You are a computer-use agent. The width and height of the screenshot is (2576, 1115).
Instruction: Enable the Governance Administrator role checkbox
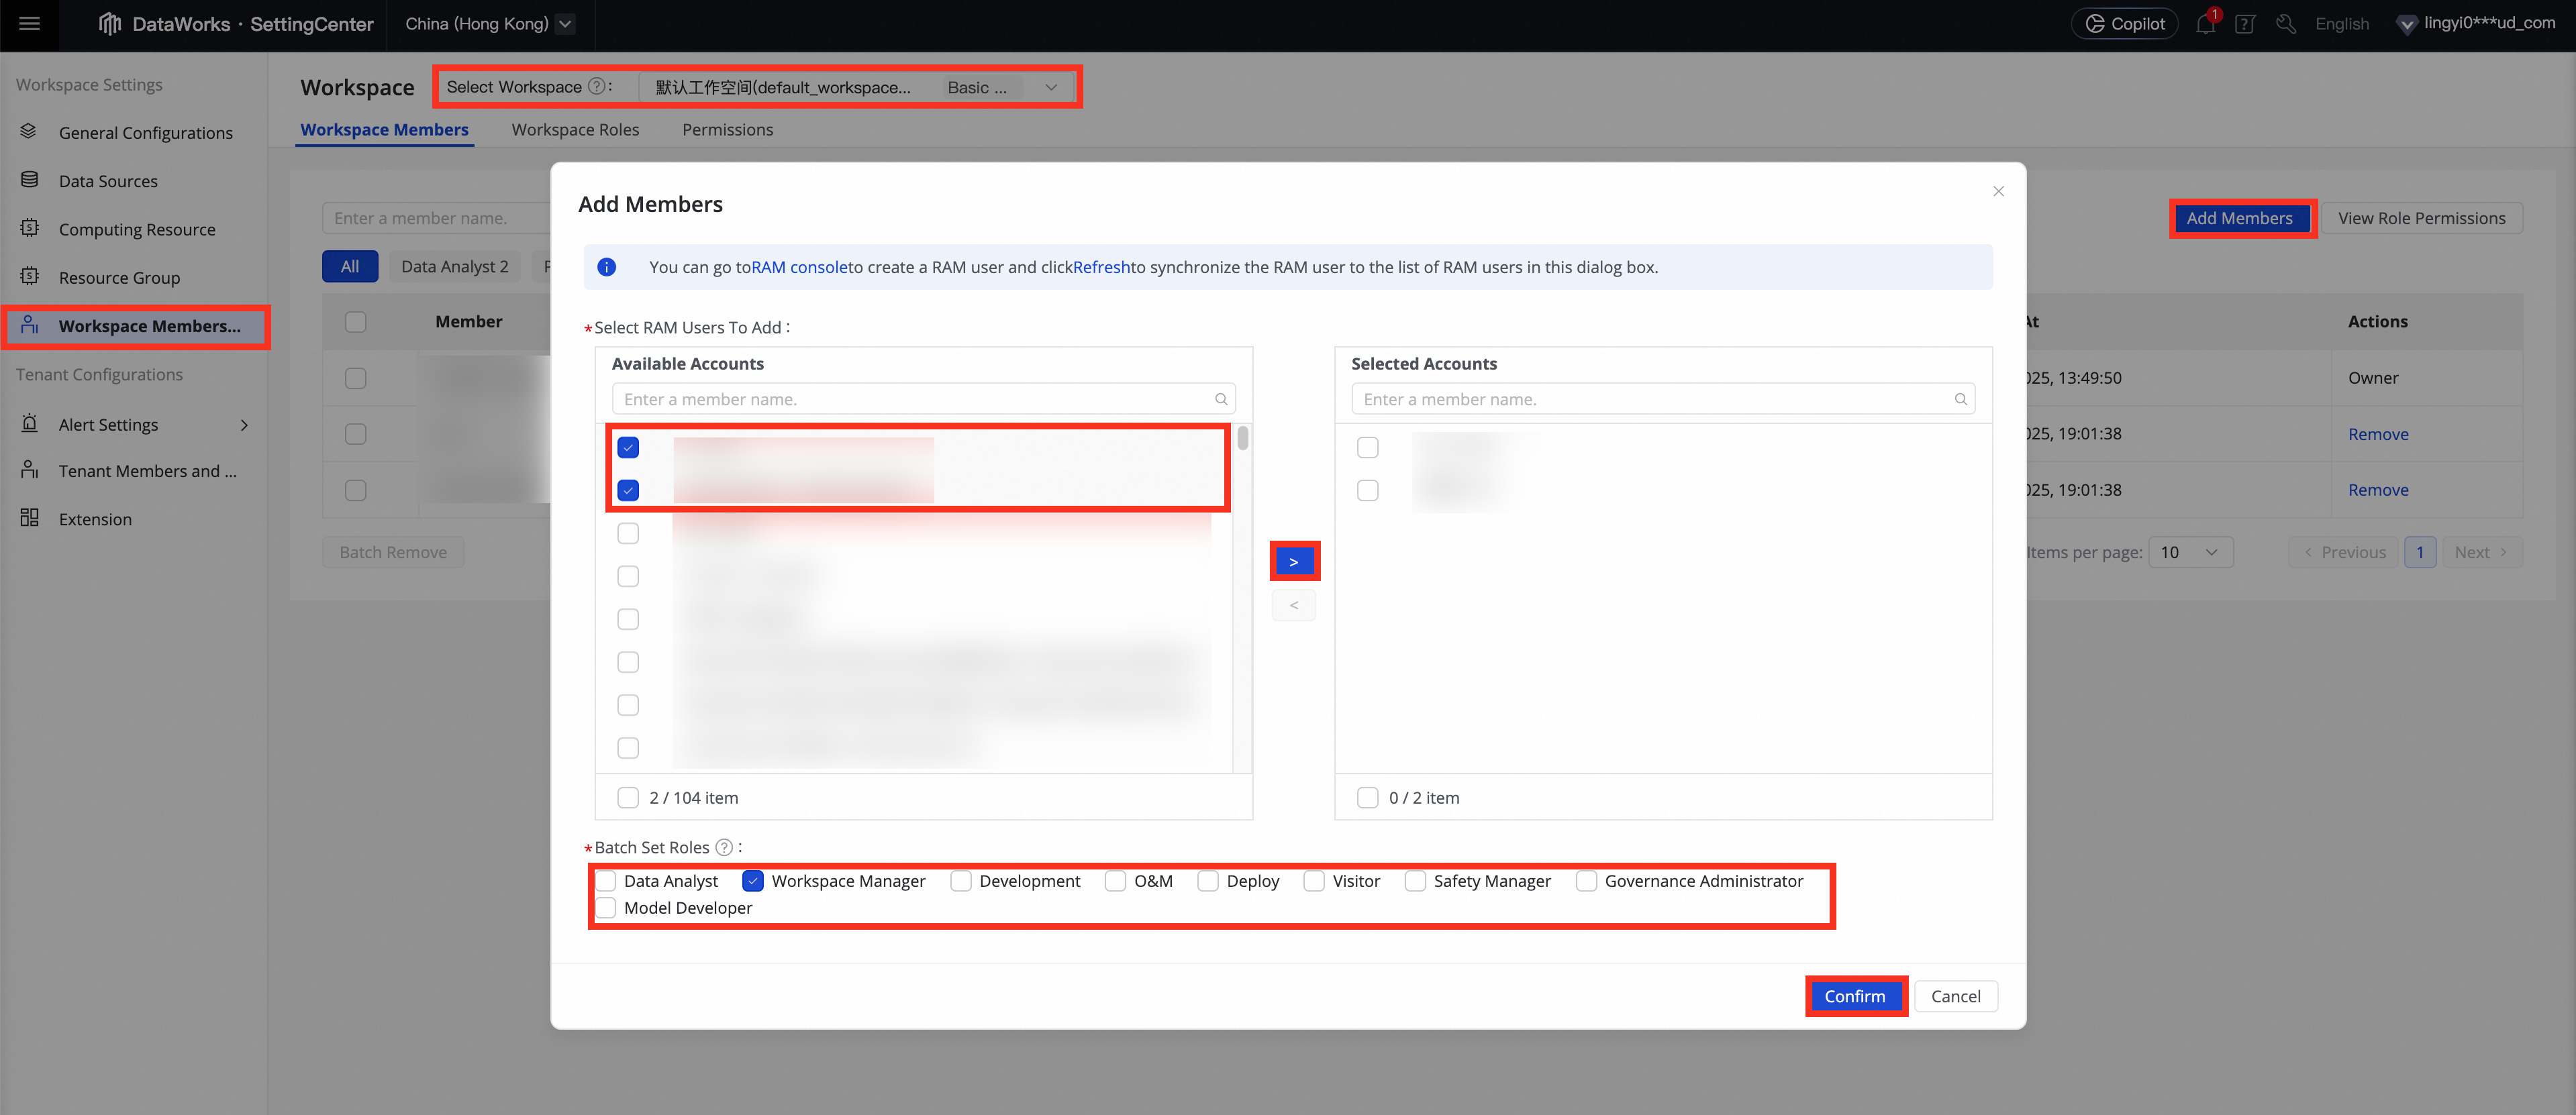click(x=1586, y=880)
